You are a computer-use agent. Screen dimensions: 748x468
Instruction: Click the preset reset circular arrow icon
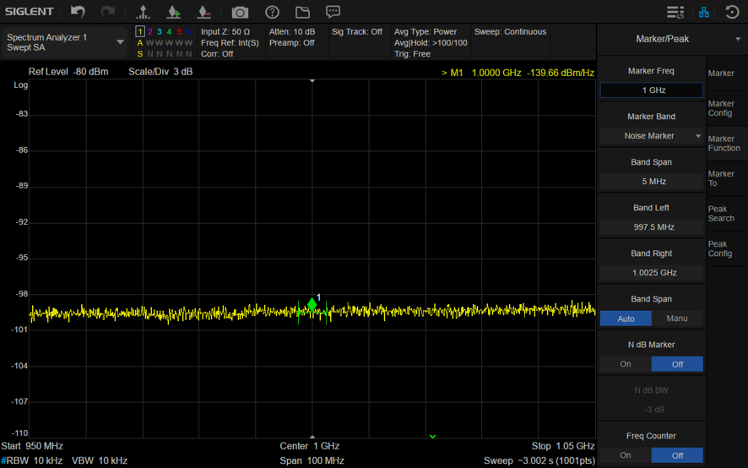click(x=732, y=12)
